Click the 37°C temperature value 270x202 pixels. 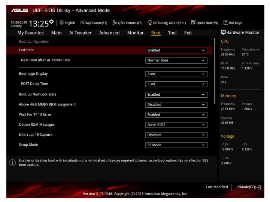click(x=245, y=54)
